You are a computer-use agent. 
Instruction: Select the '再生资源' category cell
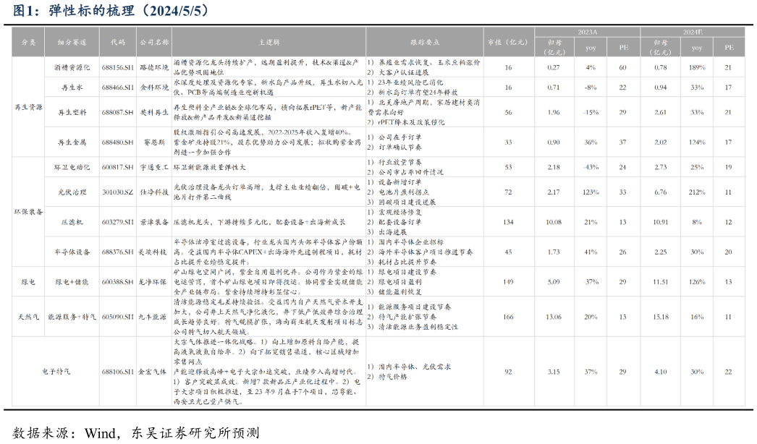[x=28, y=107]
